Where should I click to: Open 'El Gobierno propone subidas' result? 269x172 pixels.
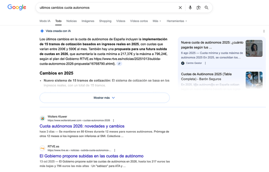(91, 156)
